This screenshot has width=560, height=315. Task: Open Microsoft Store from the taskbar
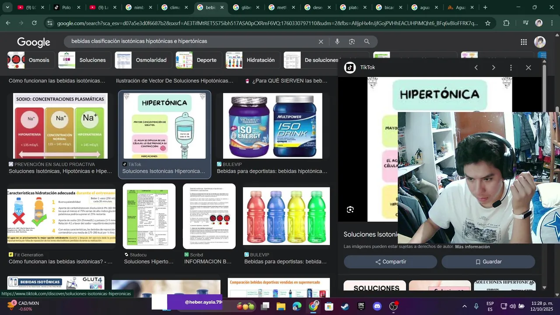click(329, 306)
